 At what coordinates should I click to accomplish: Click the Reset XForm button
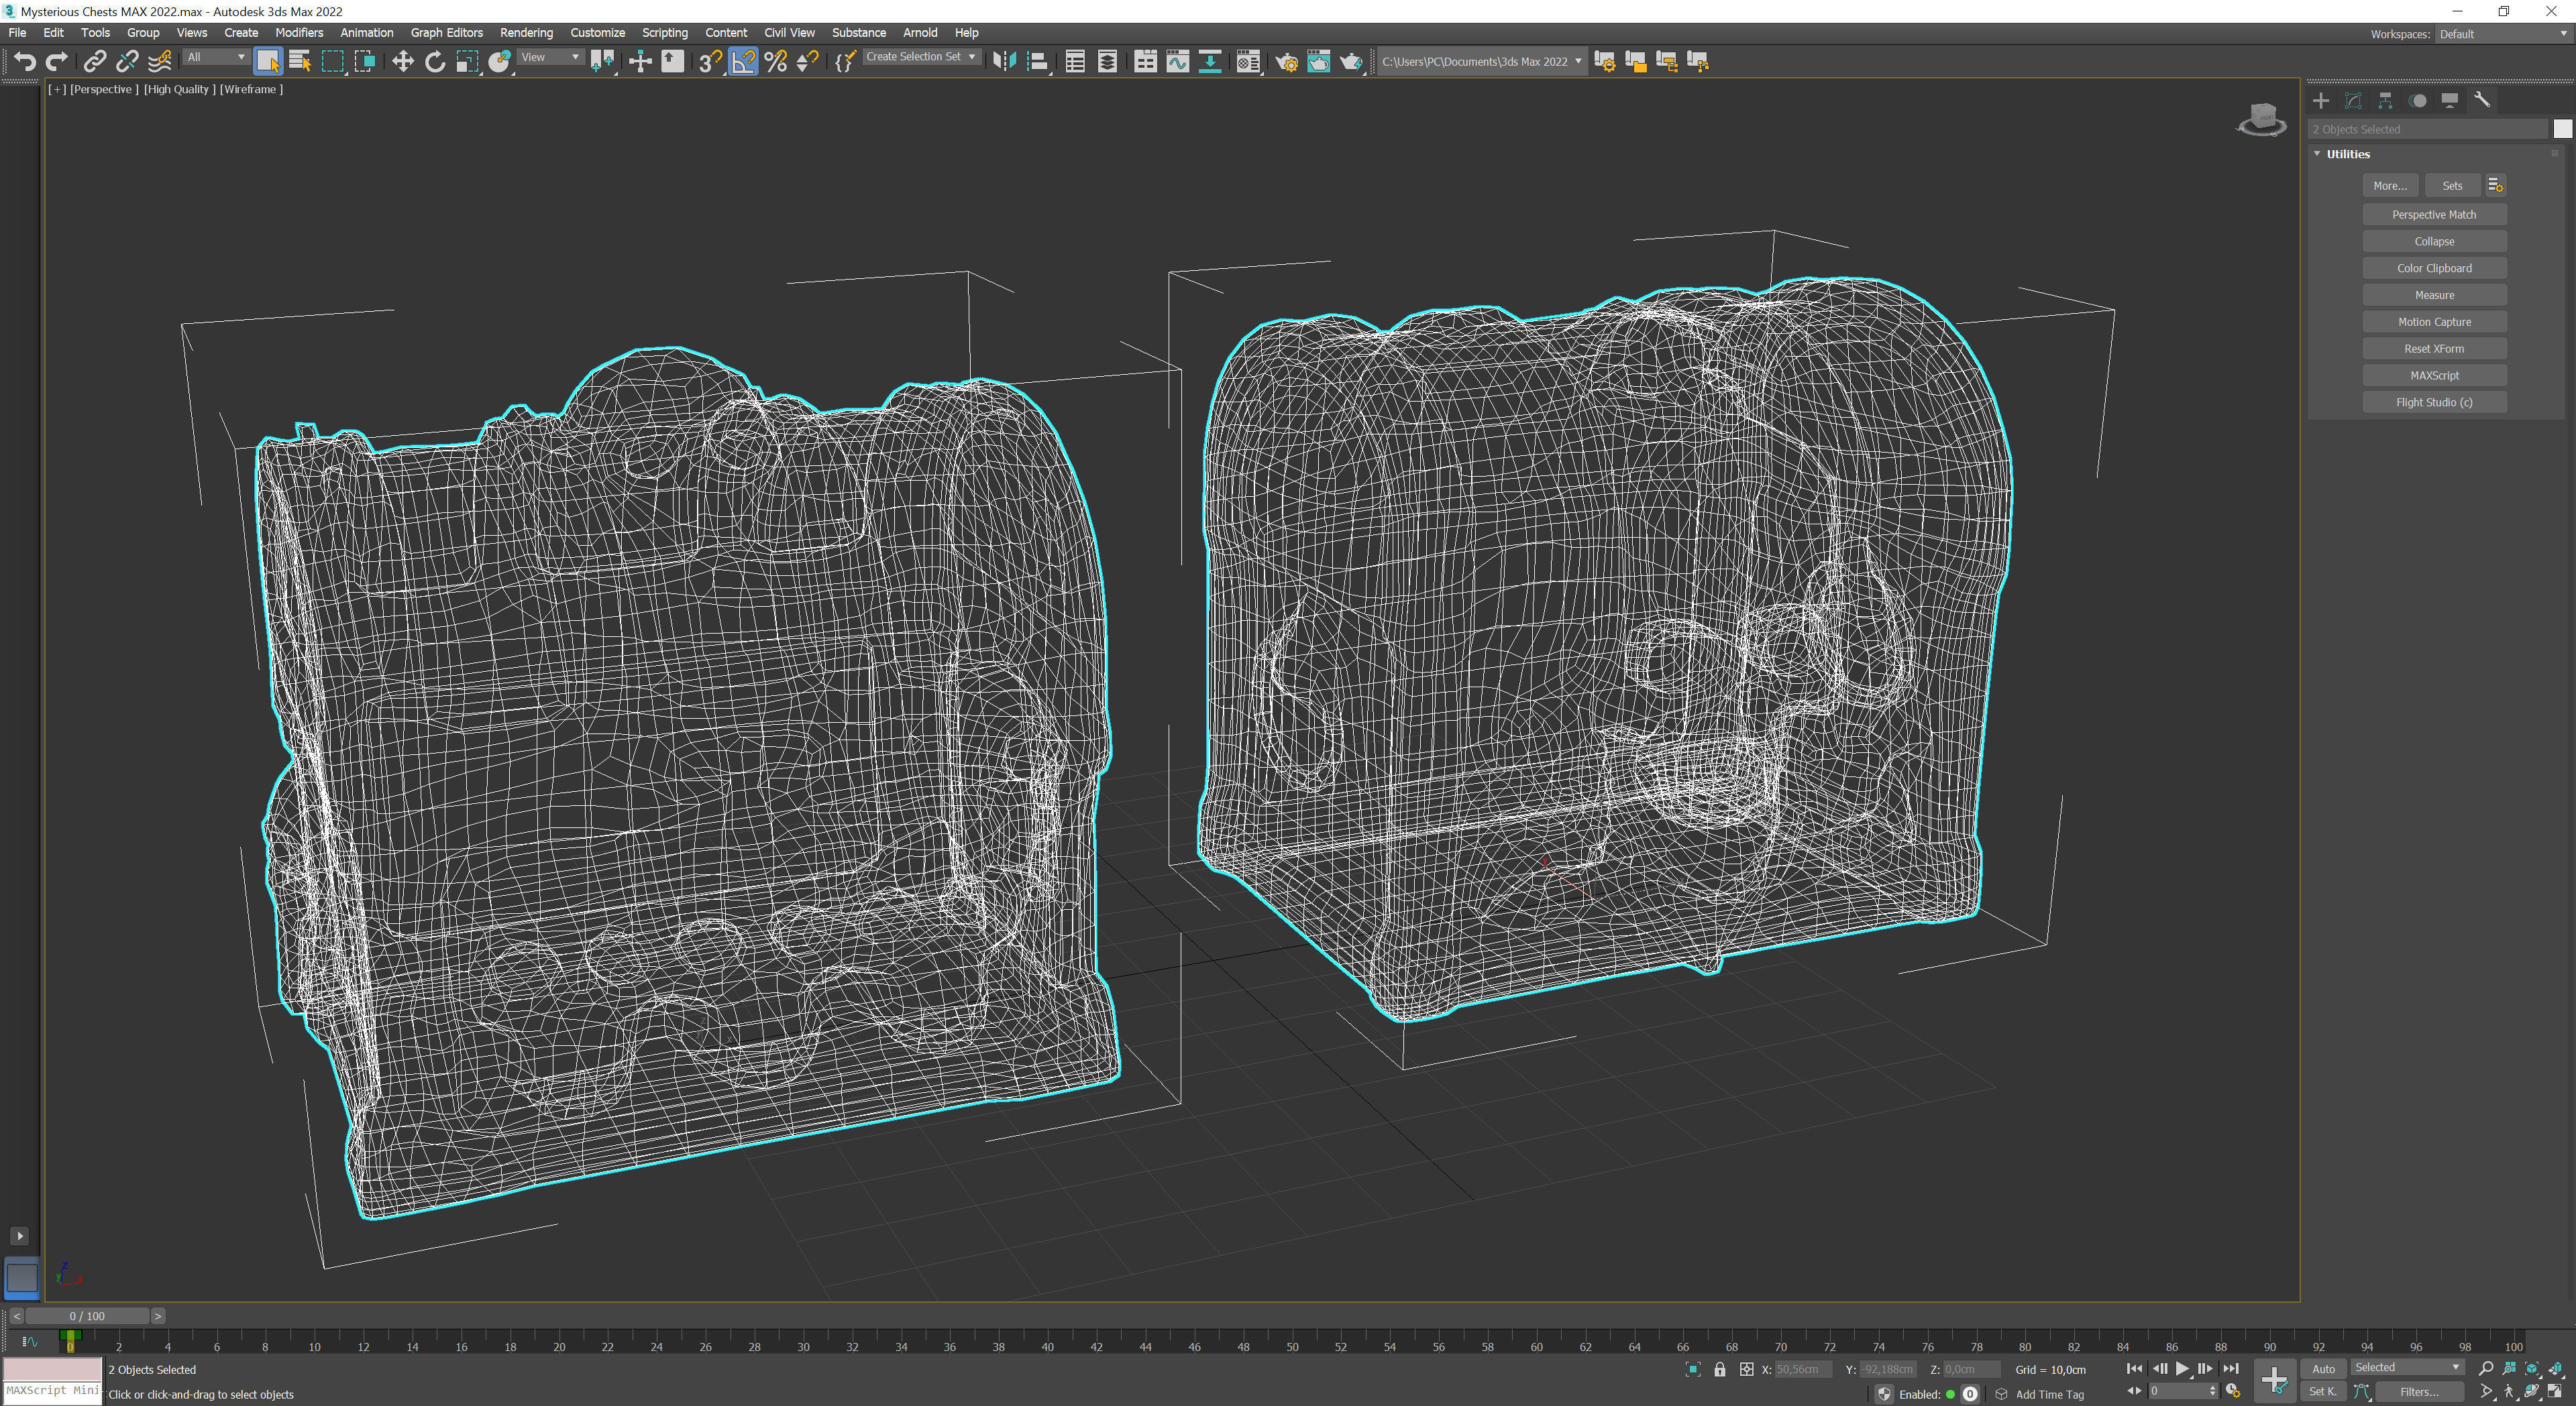pos(2434,349)
